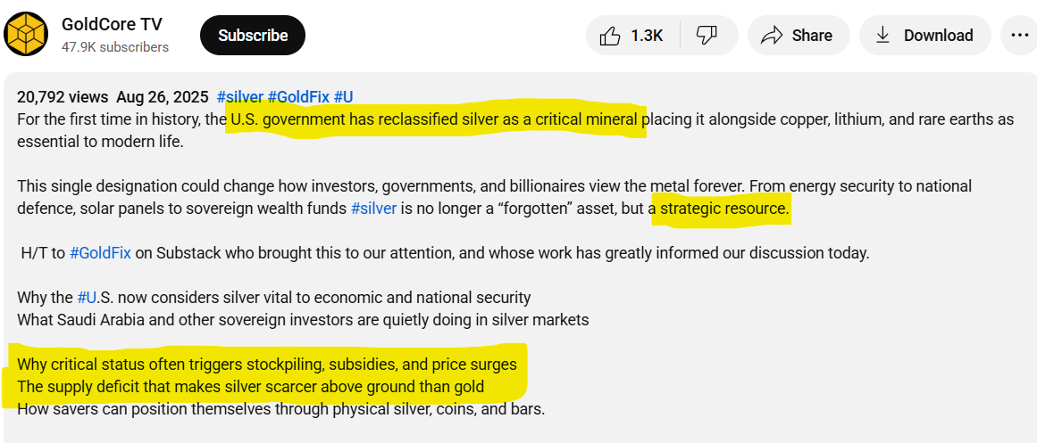
Task: Click the Share arrow button
Action: tap(796, 36)
